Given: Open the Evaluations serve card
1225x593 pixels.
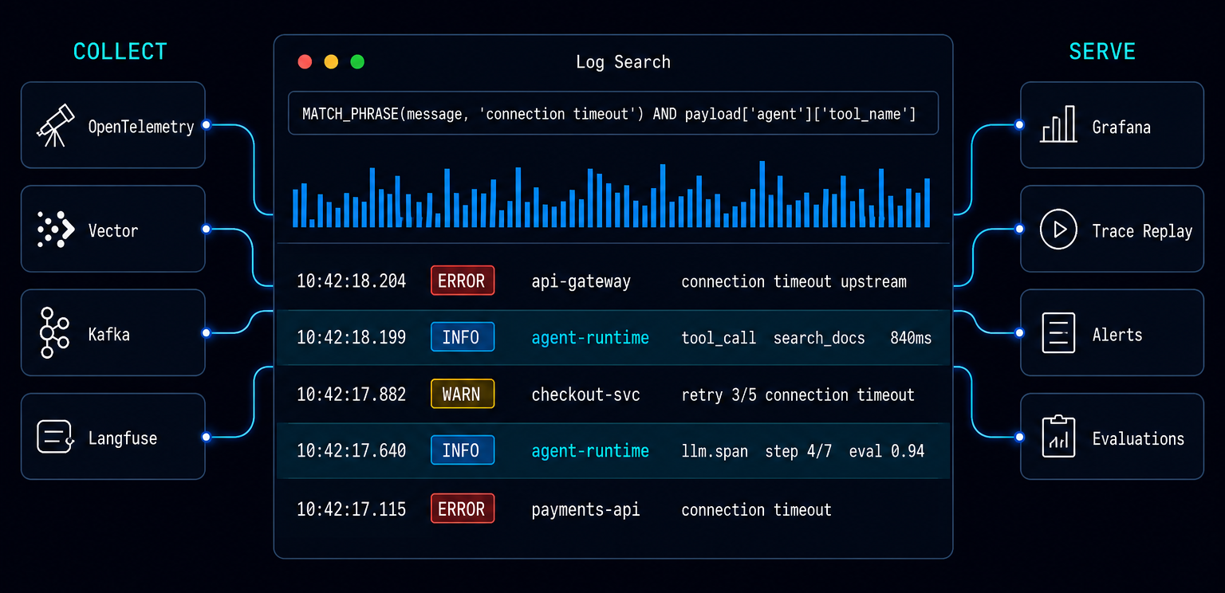Looking at the screenshot, I should 1112,436.
